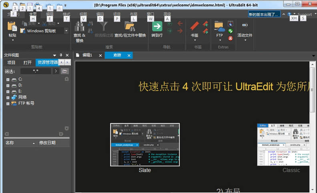Screen dimensions: 317x193
Task: Click in the filter (筛选) input field
Action: click(x=36, y=71)
